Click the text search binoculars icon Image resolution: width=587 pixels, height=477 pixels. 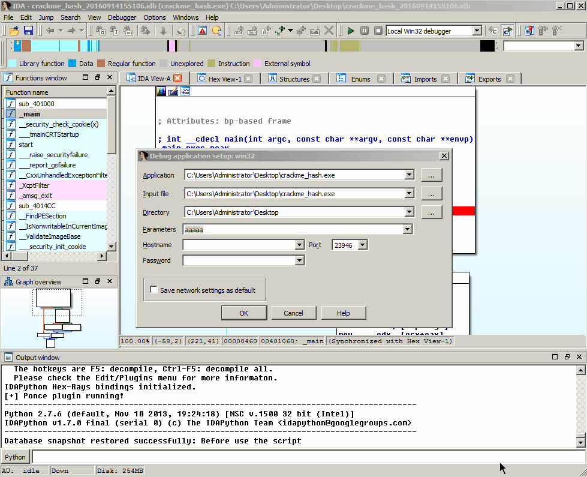(114, 31)
